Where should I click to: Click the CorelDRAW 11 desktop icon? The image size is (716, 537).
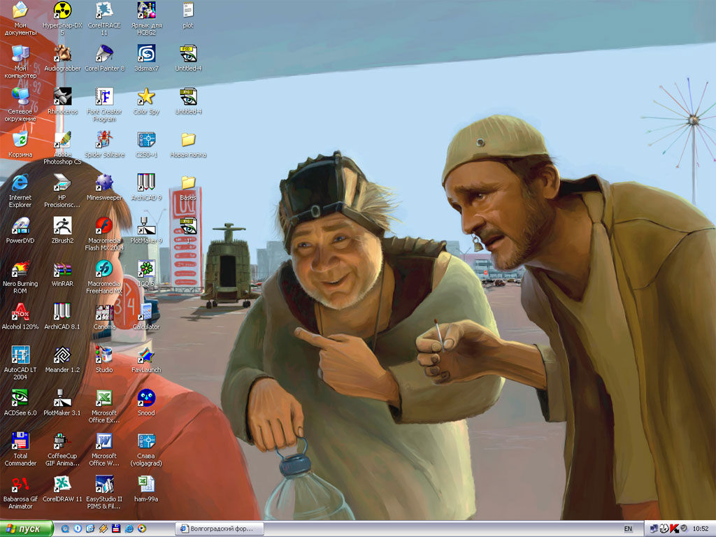pos(62,484)
